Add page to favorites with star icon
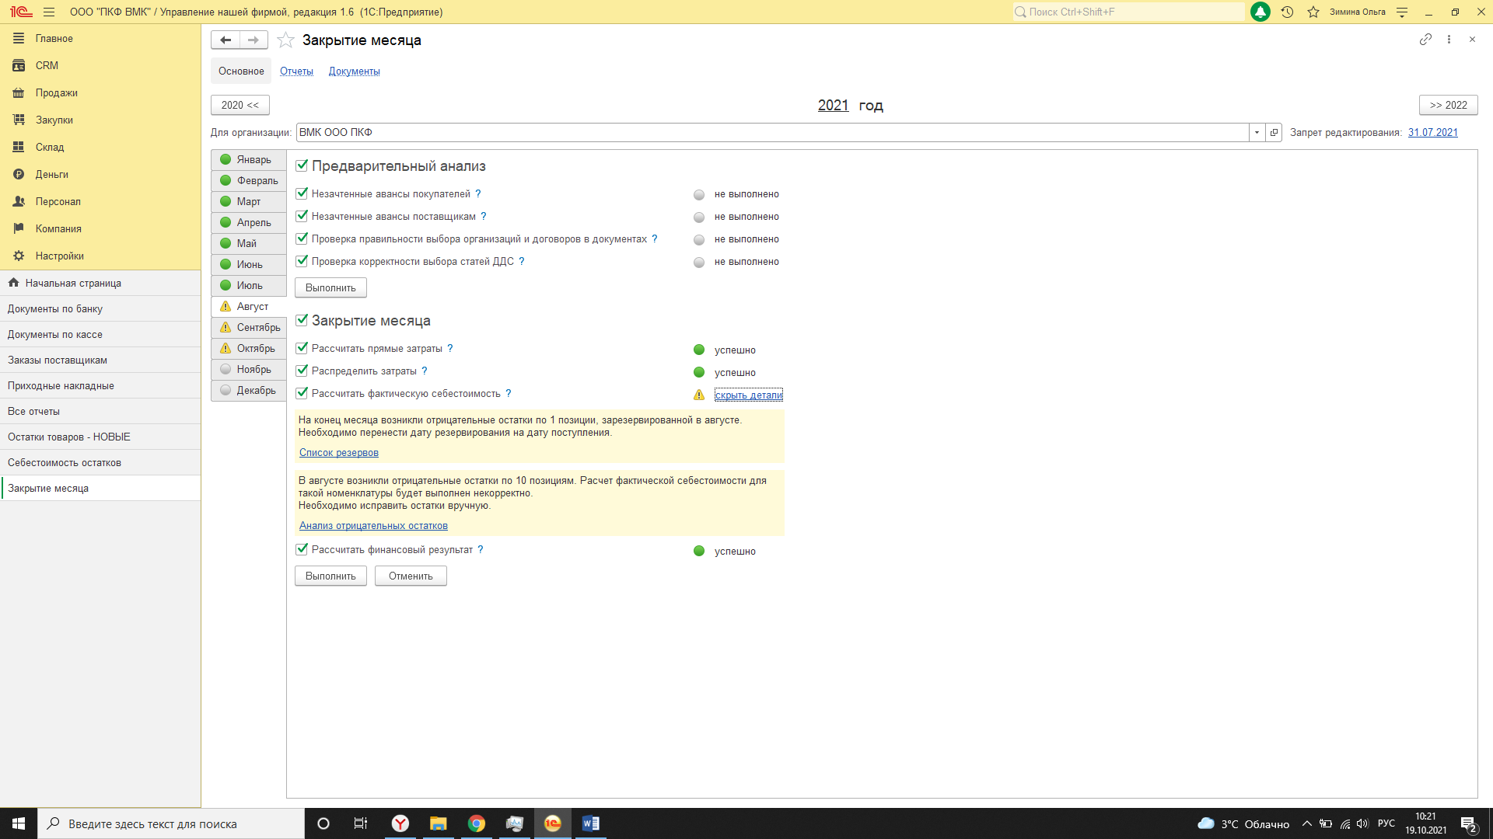The width and height of the screenshot is (1493, 839). pos(285,40)
